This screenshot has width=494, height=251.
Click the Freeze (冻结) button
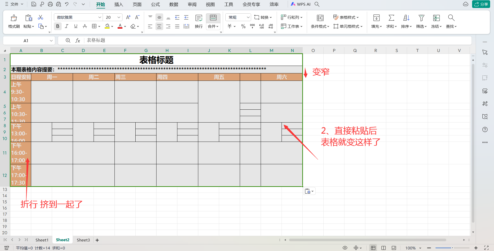[x=436, y=21]
